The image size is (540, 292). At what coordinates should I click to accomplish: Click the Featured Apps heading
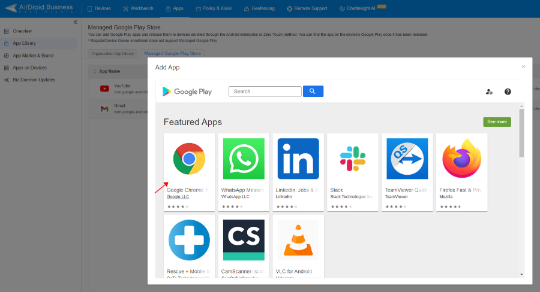click(193, 122)
